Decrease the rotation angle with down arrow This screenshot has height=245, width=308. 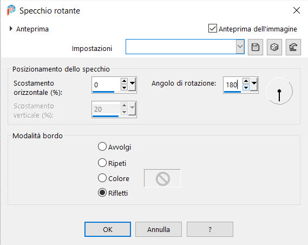[246, 88]
